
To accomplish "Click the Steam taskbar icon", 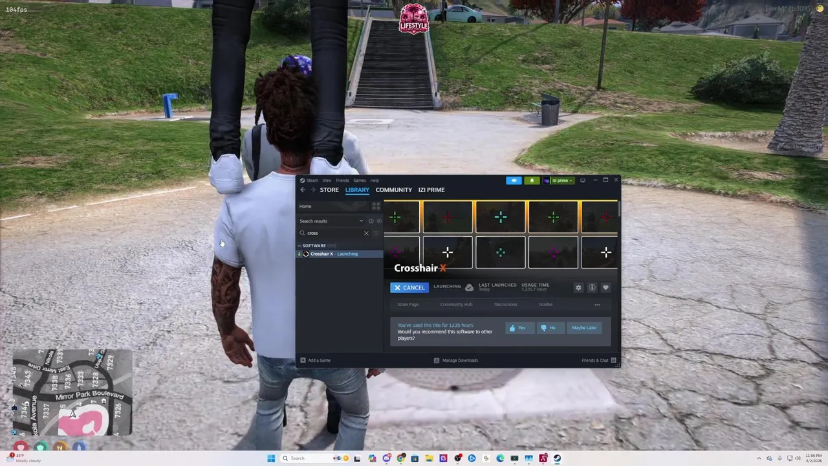I will point(557,458).
